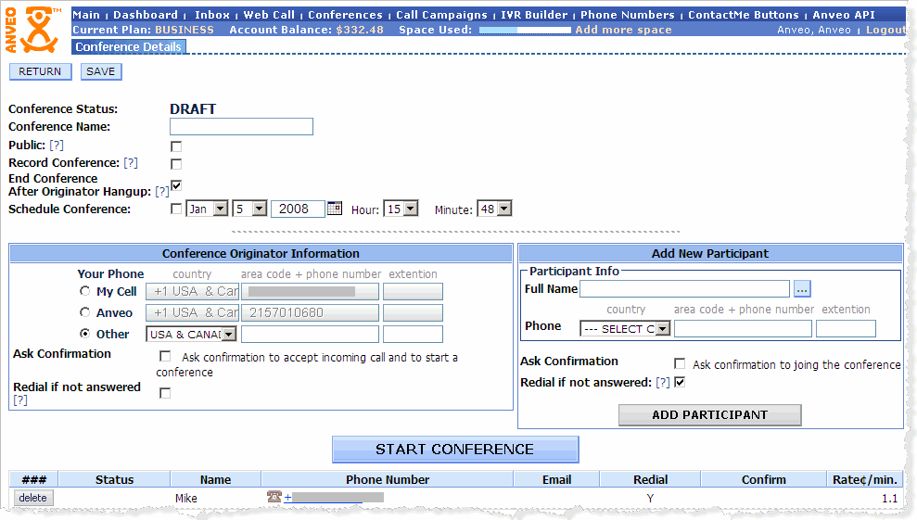This screenshot has height=520, width=917.
Task: Open the IVR Builder menu
Action: click(x=532, y=15)
